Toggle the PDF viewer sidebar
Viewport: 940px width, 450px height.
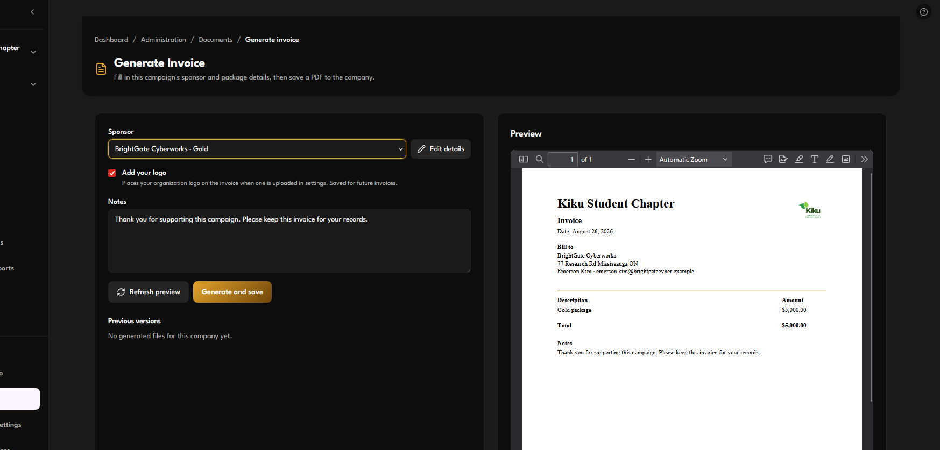click(x=523, y=159)
